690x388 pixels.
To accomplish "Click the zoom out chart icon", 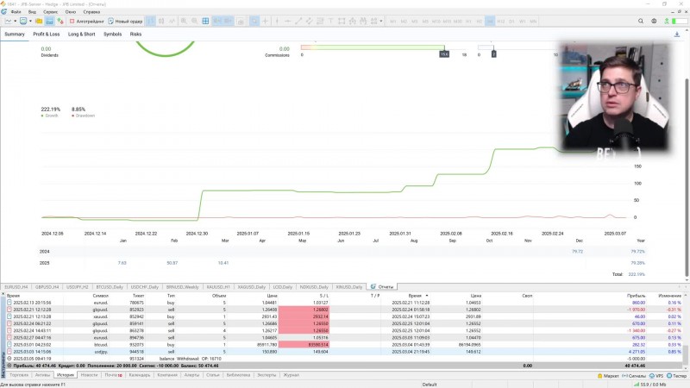I will point(195,21).
